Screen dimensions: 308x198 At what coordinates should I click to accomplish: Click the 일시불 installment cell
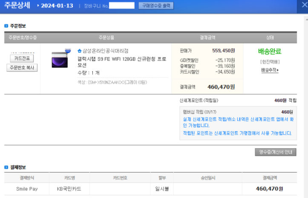click(162, 189)
